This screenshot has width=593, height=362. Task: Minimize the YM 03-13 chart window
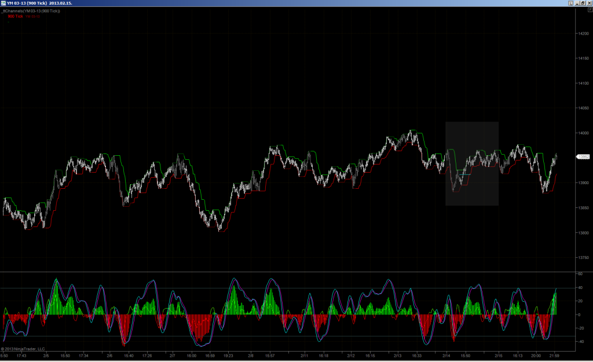577,3
